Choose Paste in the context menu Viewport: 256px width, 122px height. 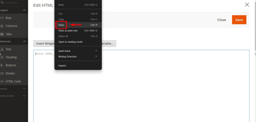[78, 25]
